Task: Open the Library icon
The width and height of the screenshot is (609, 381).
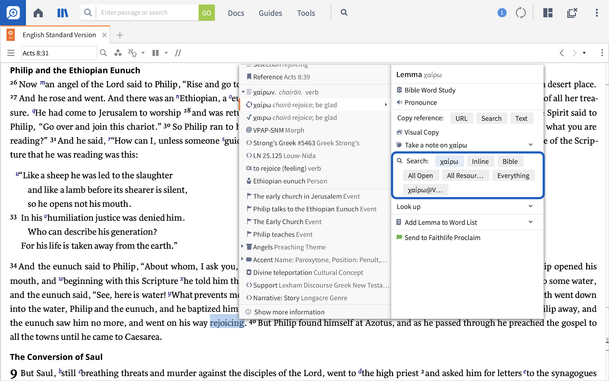Action: tap(62, 13)
